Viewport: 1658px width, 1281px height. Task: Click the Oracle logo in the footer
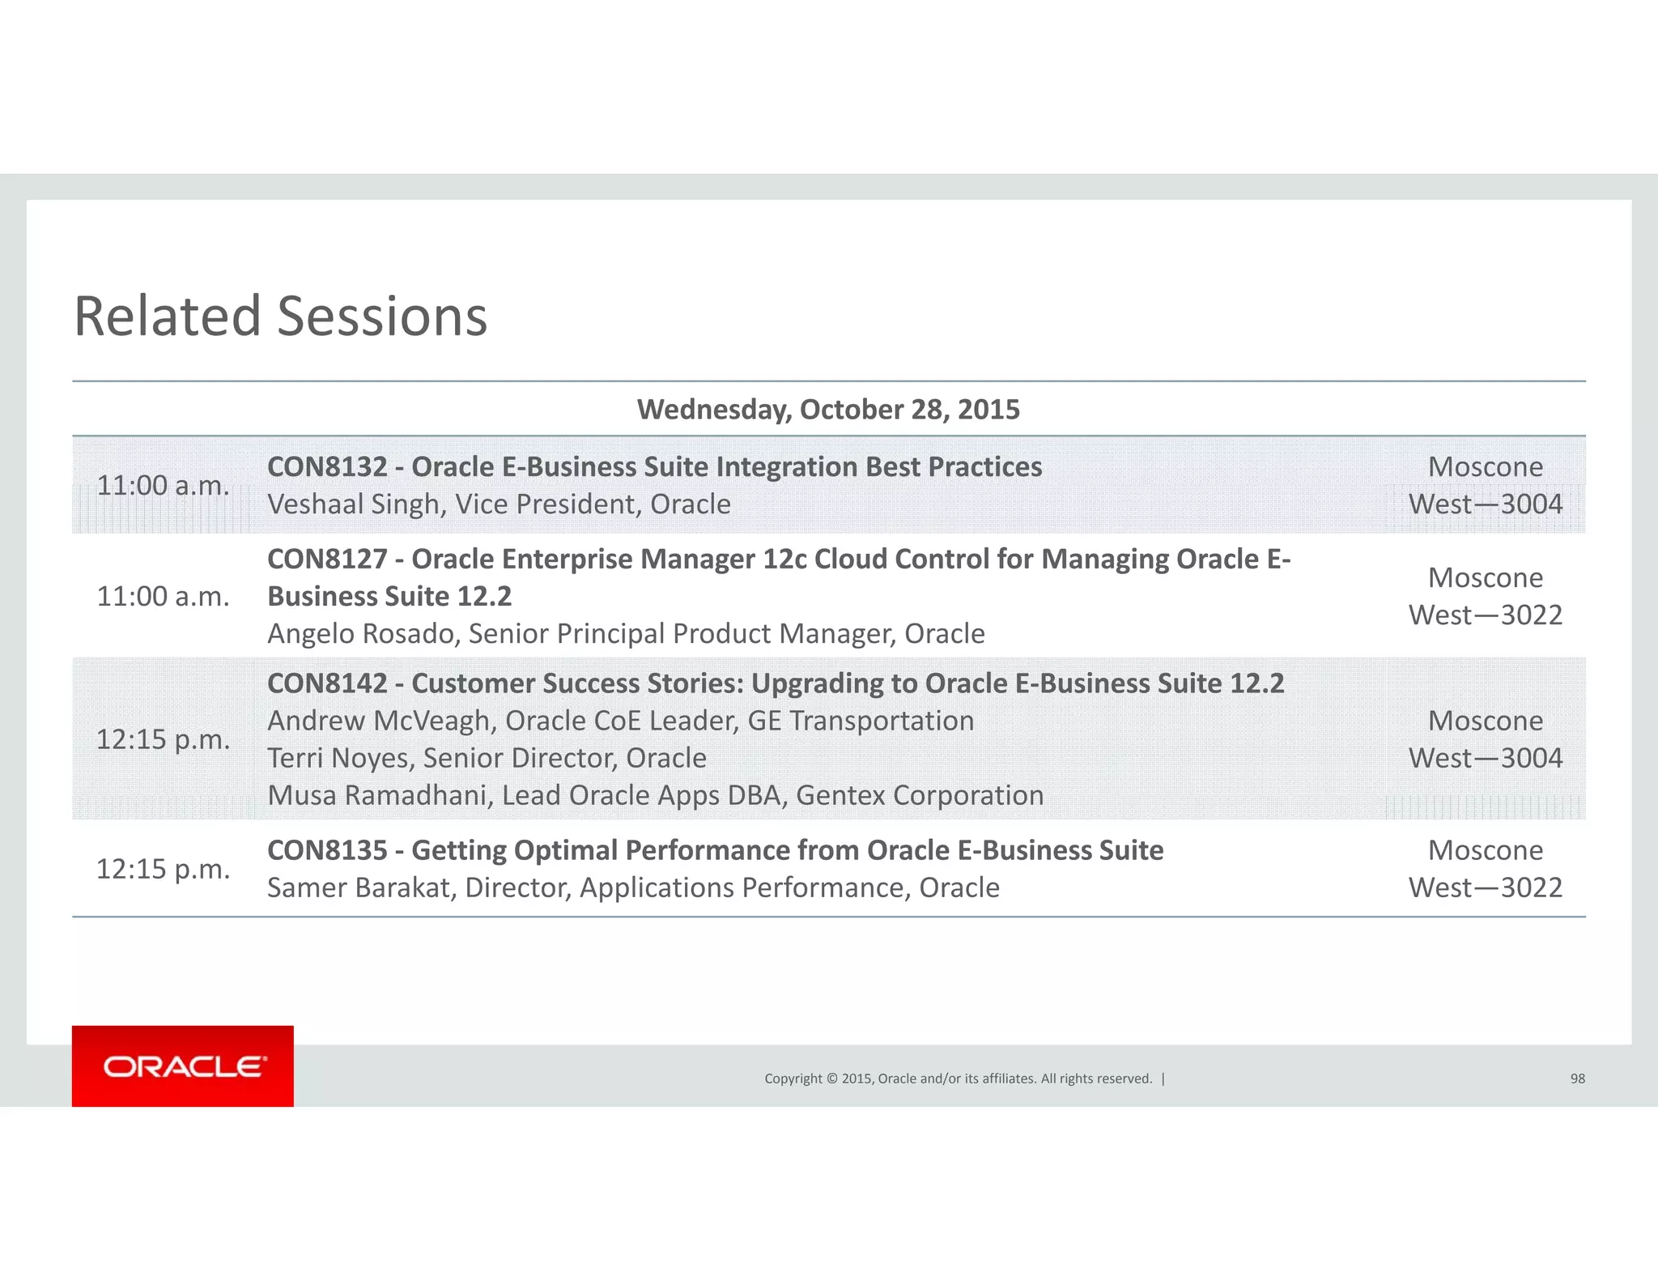[183, 1066]
